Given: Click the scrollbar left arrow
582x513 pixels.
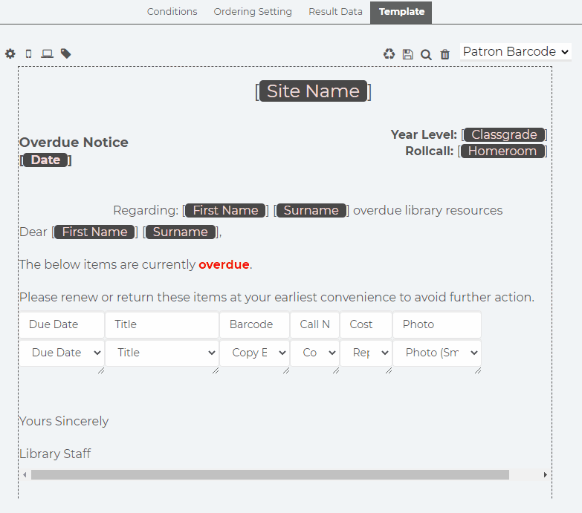Looking at the screenshot, I should 25,475.
